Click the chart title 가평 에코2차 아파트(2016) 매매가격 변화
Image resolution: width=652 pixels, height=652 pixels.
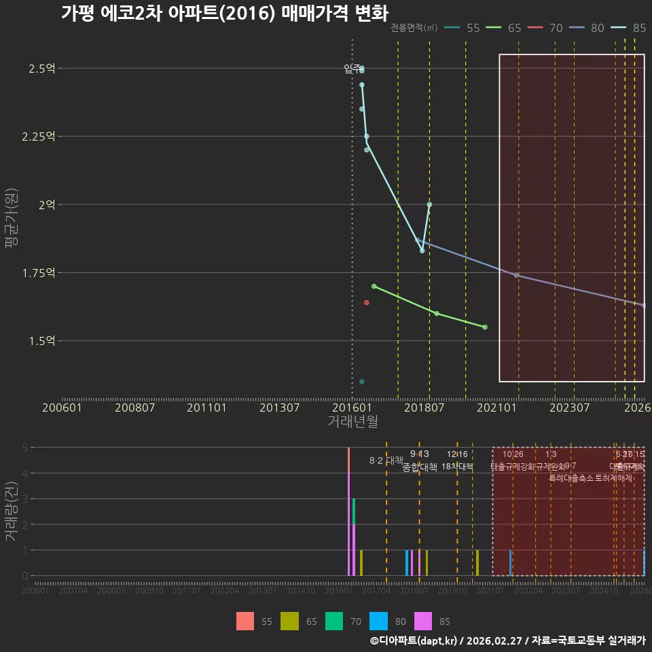tap(225, 13)
